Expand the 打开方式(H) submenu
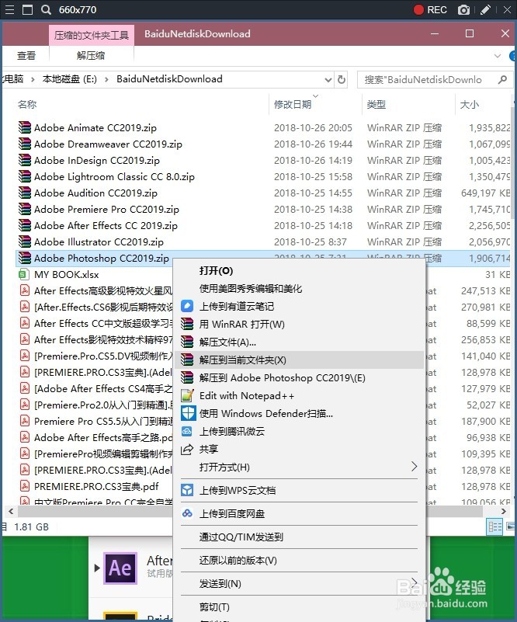517x622 pixels. (x=414, y=467)
